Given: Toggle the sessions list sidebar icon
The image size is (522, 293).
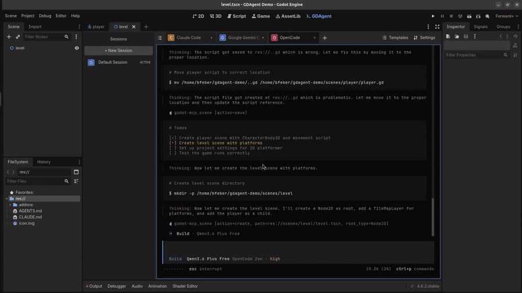Looking at the screenshot, I should pyautogui.click(x=160, y=38).
